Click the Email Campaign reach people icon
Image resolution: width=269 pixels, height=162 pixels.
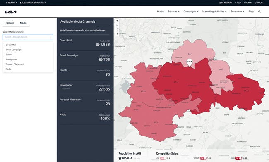tap(101, 60)
